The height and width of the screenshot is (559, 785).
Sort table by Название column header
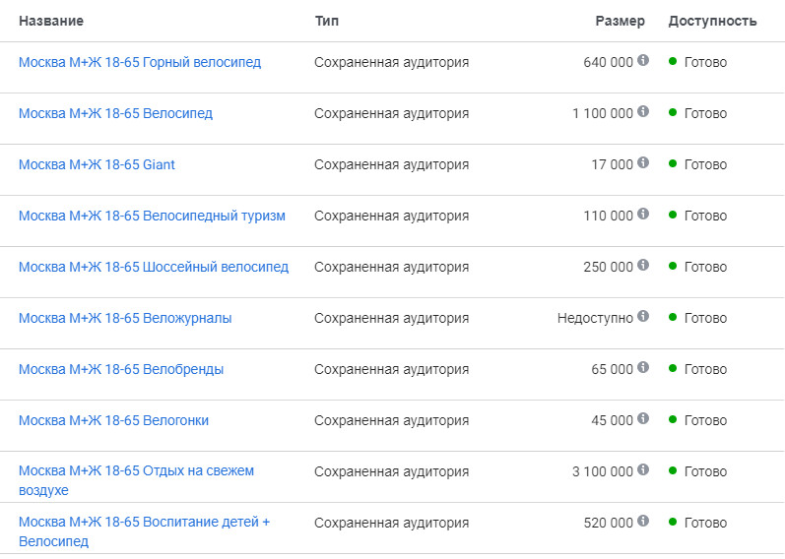[51, 21]
